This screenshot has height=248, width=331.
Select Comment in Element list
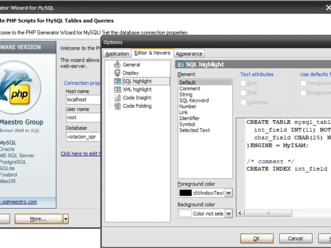(x=205, y=88)
